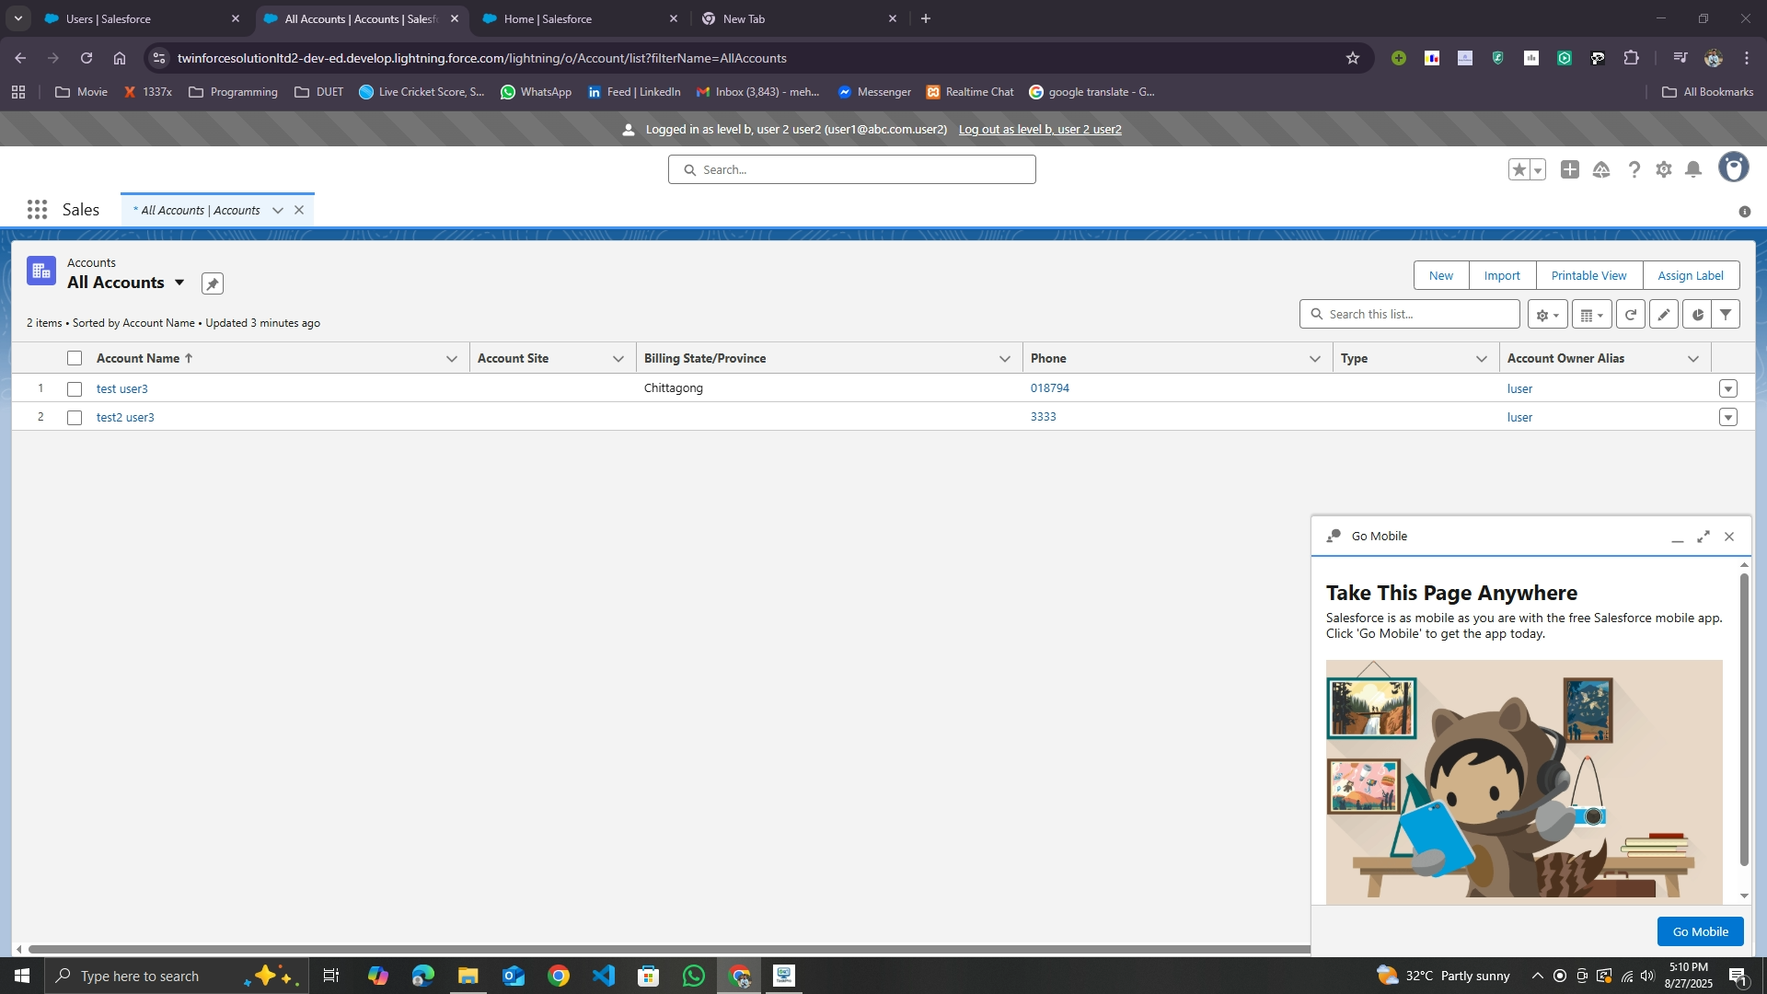Click the Search this list field

pyautogui.click(x=1417, y=315)
